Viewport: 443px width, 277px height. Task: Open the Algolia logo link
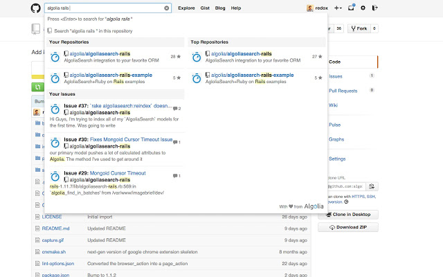click(x=314, y=206)
